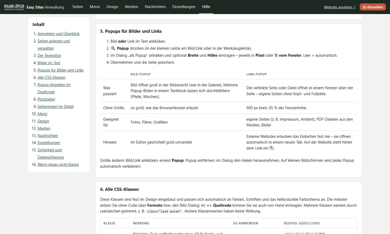390x234 pixels.
Task: Jump to Design in the contents list
Action: click(x=43, y=121)
